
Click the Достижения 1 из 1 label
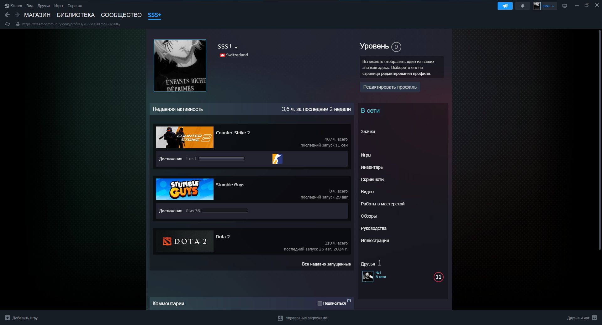[x=178, y=159]
